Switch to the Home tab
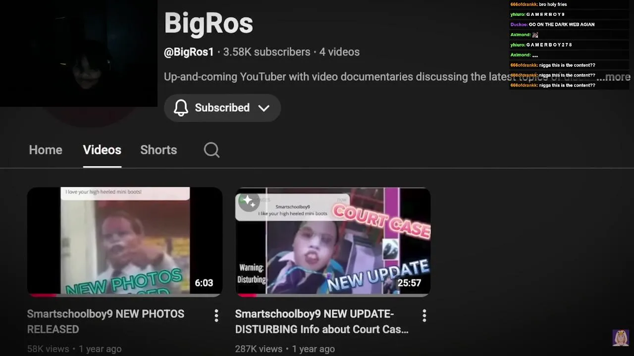Screen dimensions: 634x356 [46, 150]
